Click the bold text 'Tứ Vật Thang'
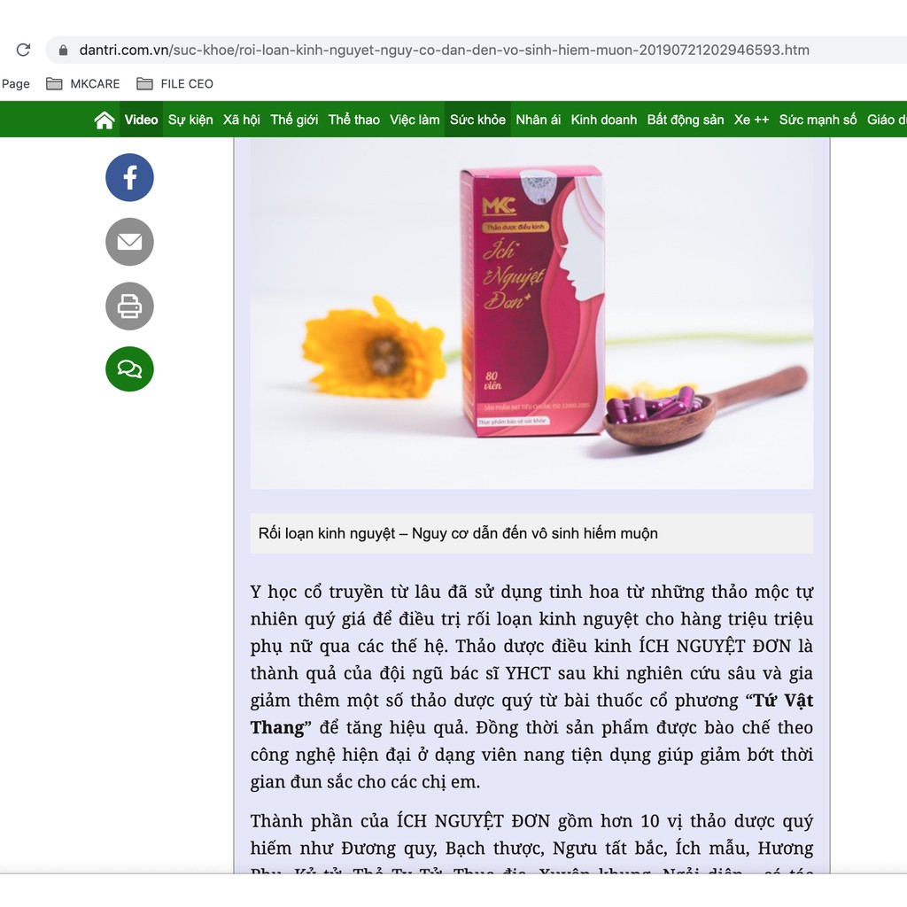This screenshot has width=907, height=907. coord(531,714)
